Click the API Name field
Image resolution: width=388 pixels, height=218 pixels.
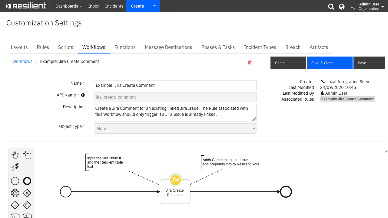(175, 97)
